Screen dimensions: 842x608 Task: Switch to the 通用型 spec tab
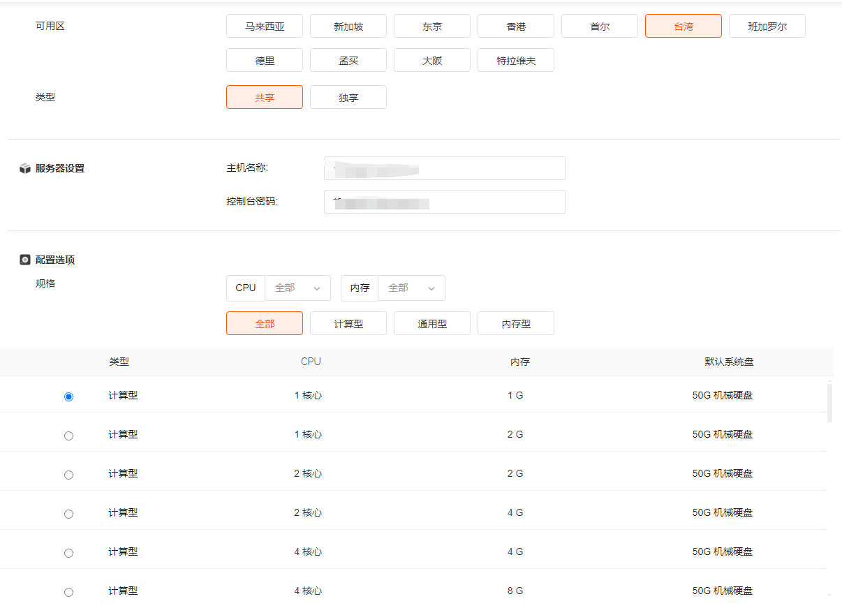click(x=432, y=323)
